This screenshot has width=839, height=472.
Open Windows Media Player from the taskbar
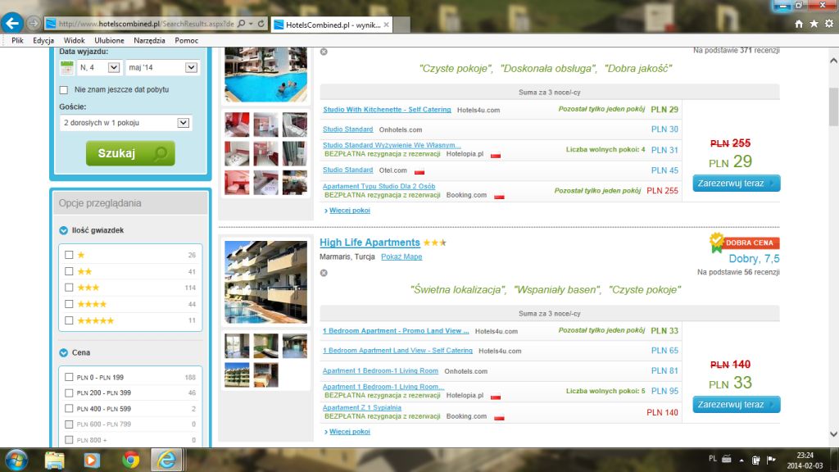click(92, 460)
